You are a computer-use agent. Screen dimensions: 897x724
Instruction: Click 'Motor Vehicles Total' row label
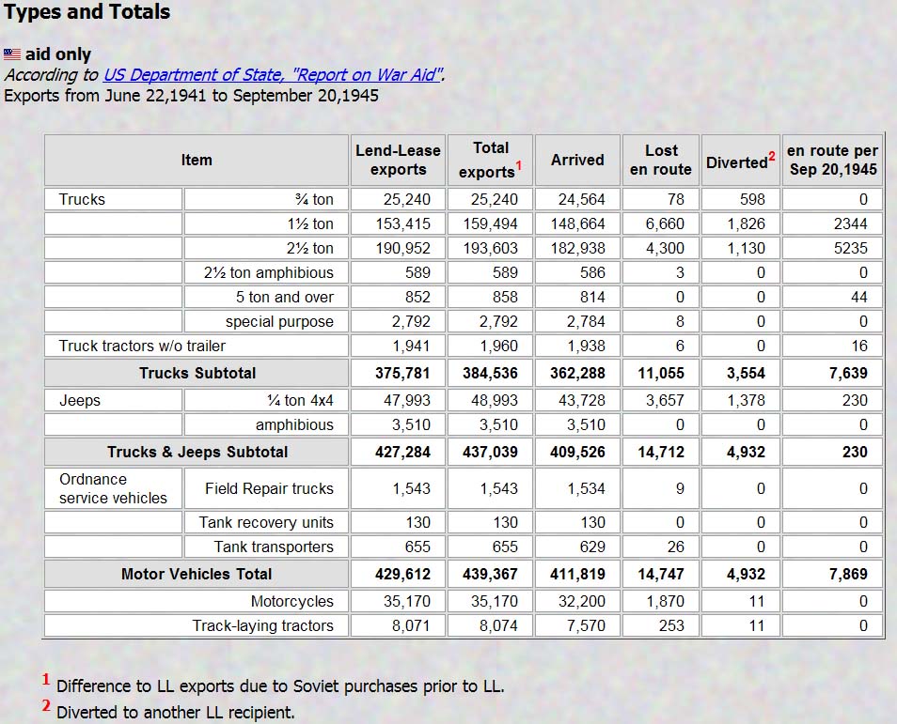tap(197, 575)
